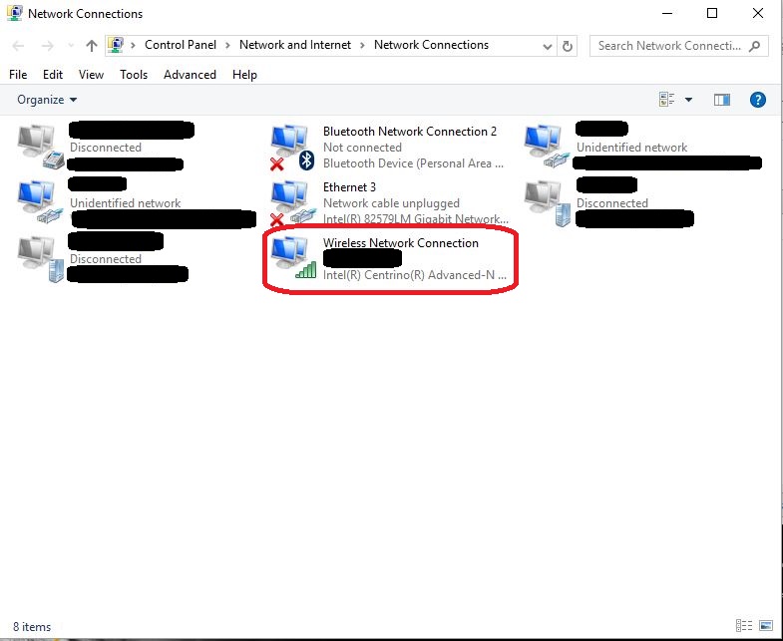
Task: Click 'Not connected' status text
Action: pos(362,148)
